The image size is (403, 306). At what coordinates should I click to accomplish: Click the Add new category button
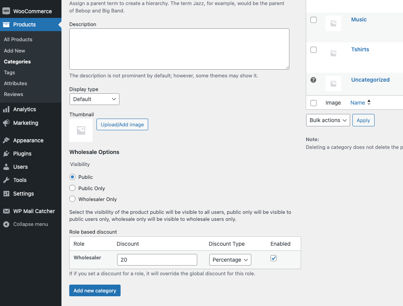coord(95,290)
